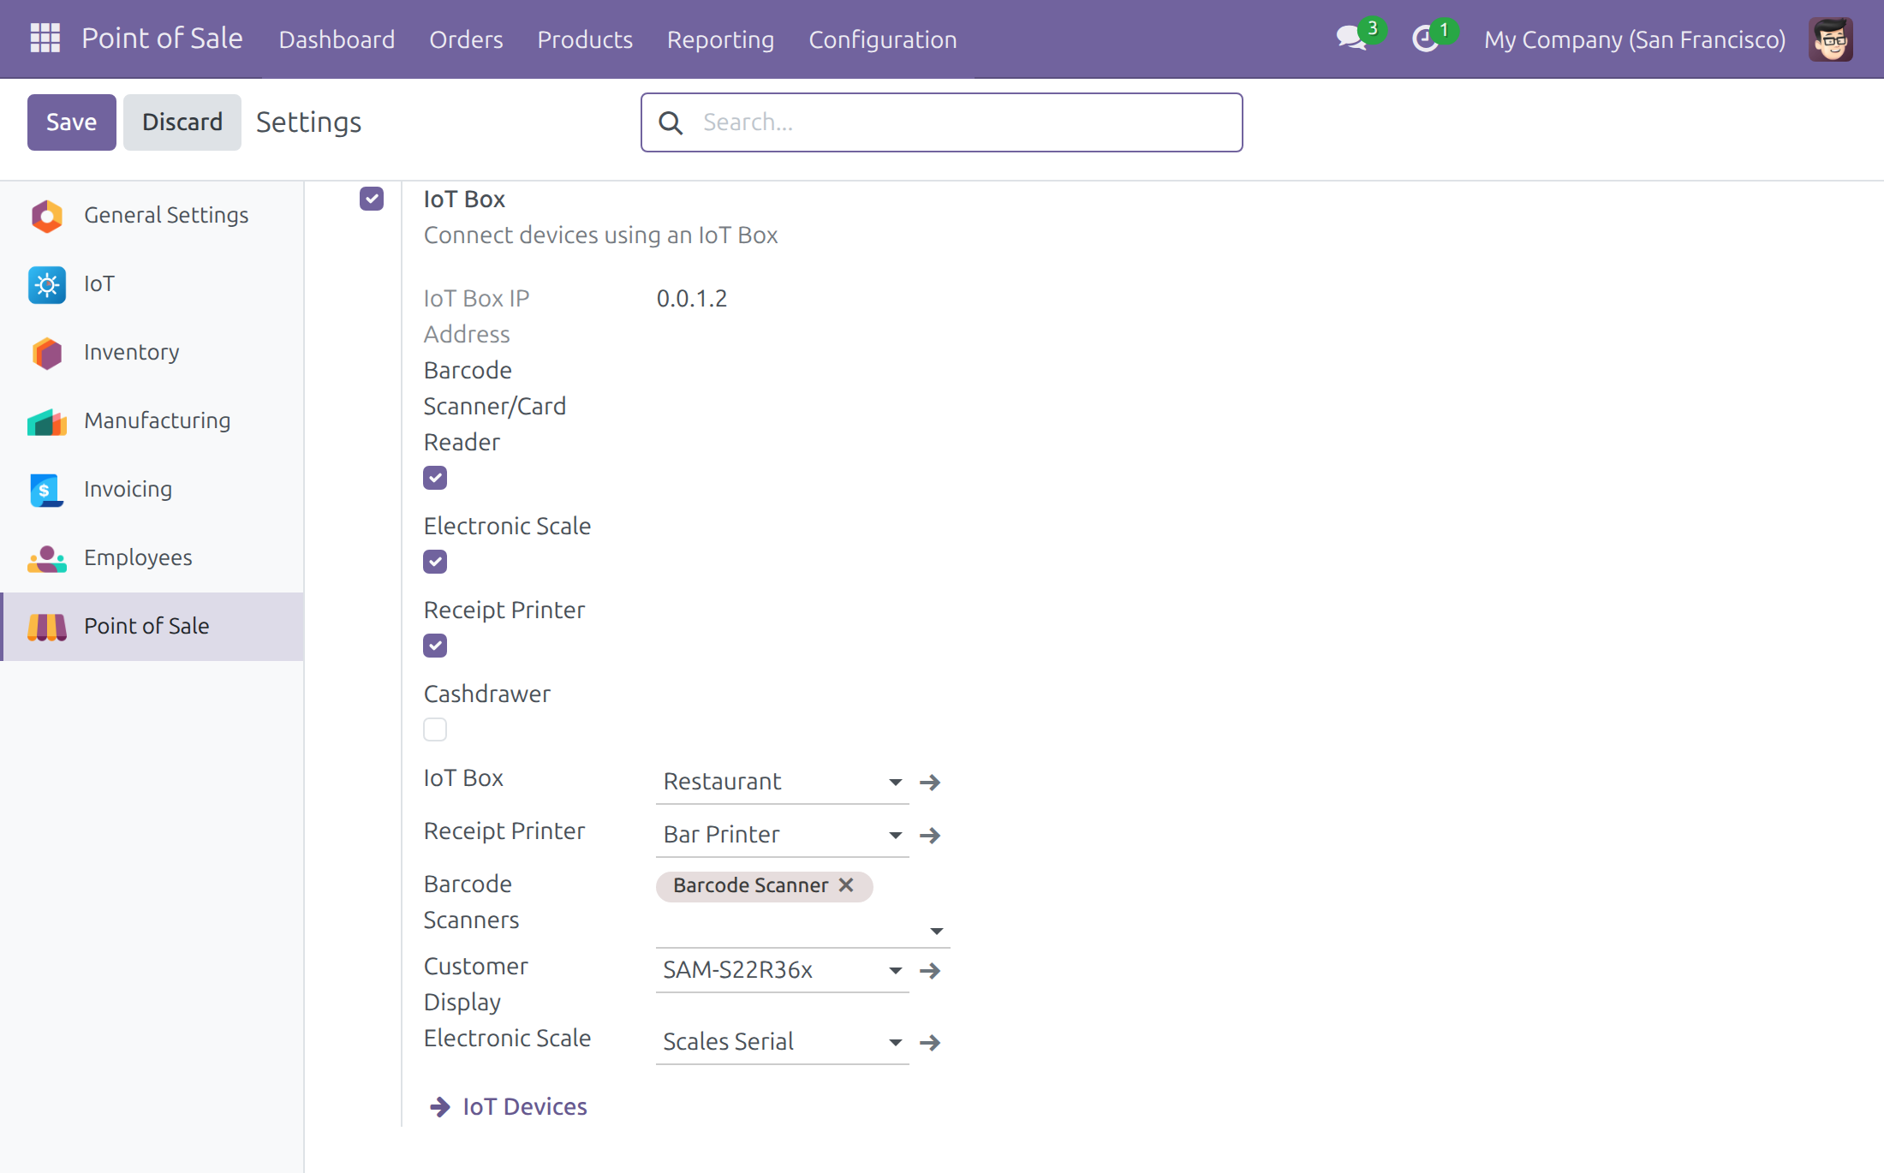Click the Inventory sidebar icon
The width and height of the screenshot is (1884, 1173).
click(x=47, y=353)
